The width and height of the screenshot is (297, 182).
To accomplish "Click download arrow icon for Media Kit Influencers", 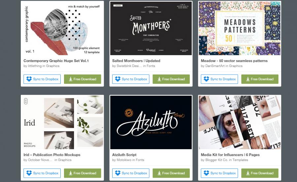I will [x=248, y=173].
